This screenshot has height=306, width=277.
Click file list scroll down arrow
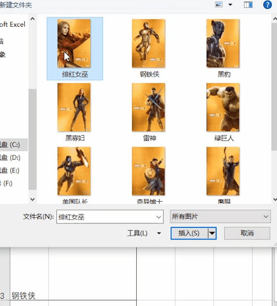pos(275,200)
